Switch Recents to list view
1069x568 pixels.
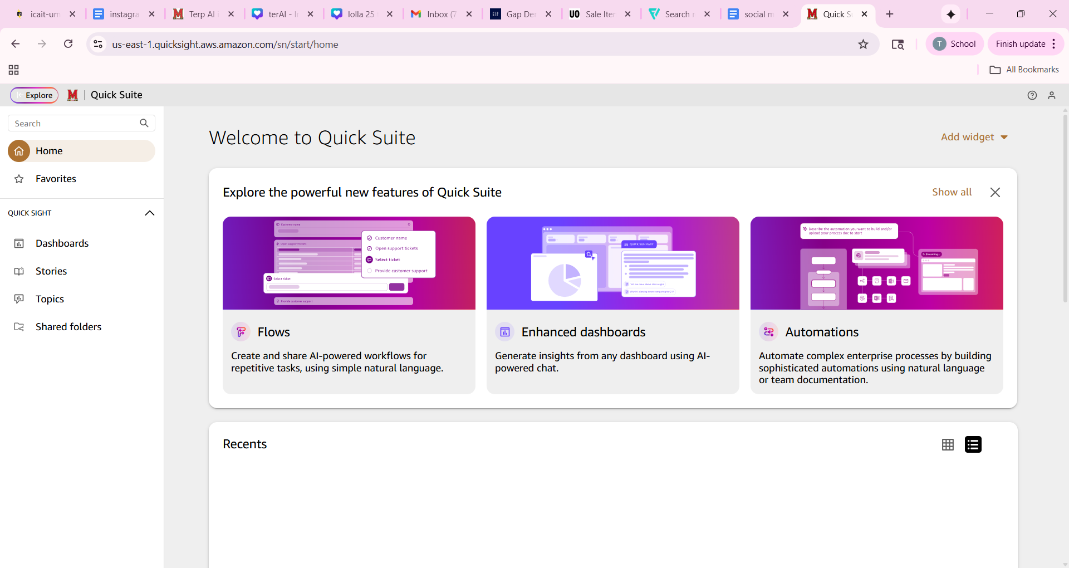[x=973, y=444]
